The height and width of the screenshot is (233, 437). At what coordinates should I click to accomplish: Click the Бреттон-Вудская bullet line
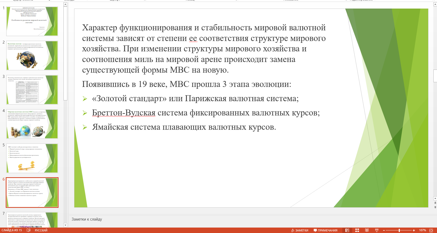[206, 113]
